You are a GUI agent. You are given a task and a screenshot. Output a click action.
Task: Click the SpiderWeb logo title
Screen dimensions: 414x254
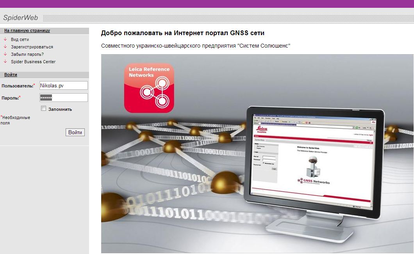click(21, 18)
